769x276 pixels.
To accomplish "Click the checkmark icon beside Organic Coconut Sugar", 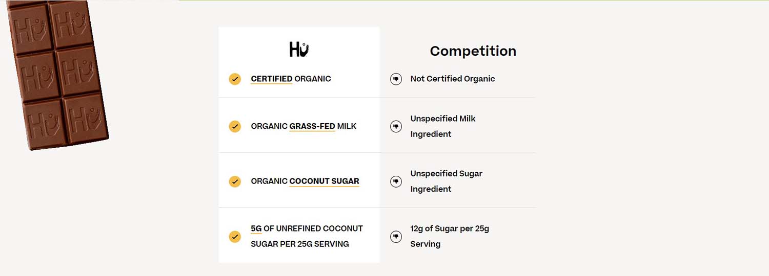I will pyautogui.click(x=235, y=181).
